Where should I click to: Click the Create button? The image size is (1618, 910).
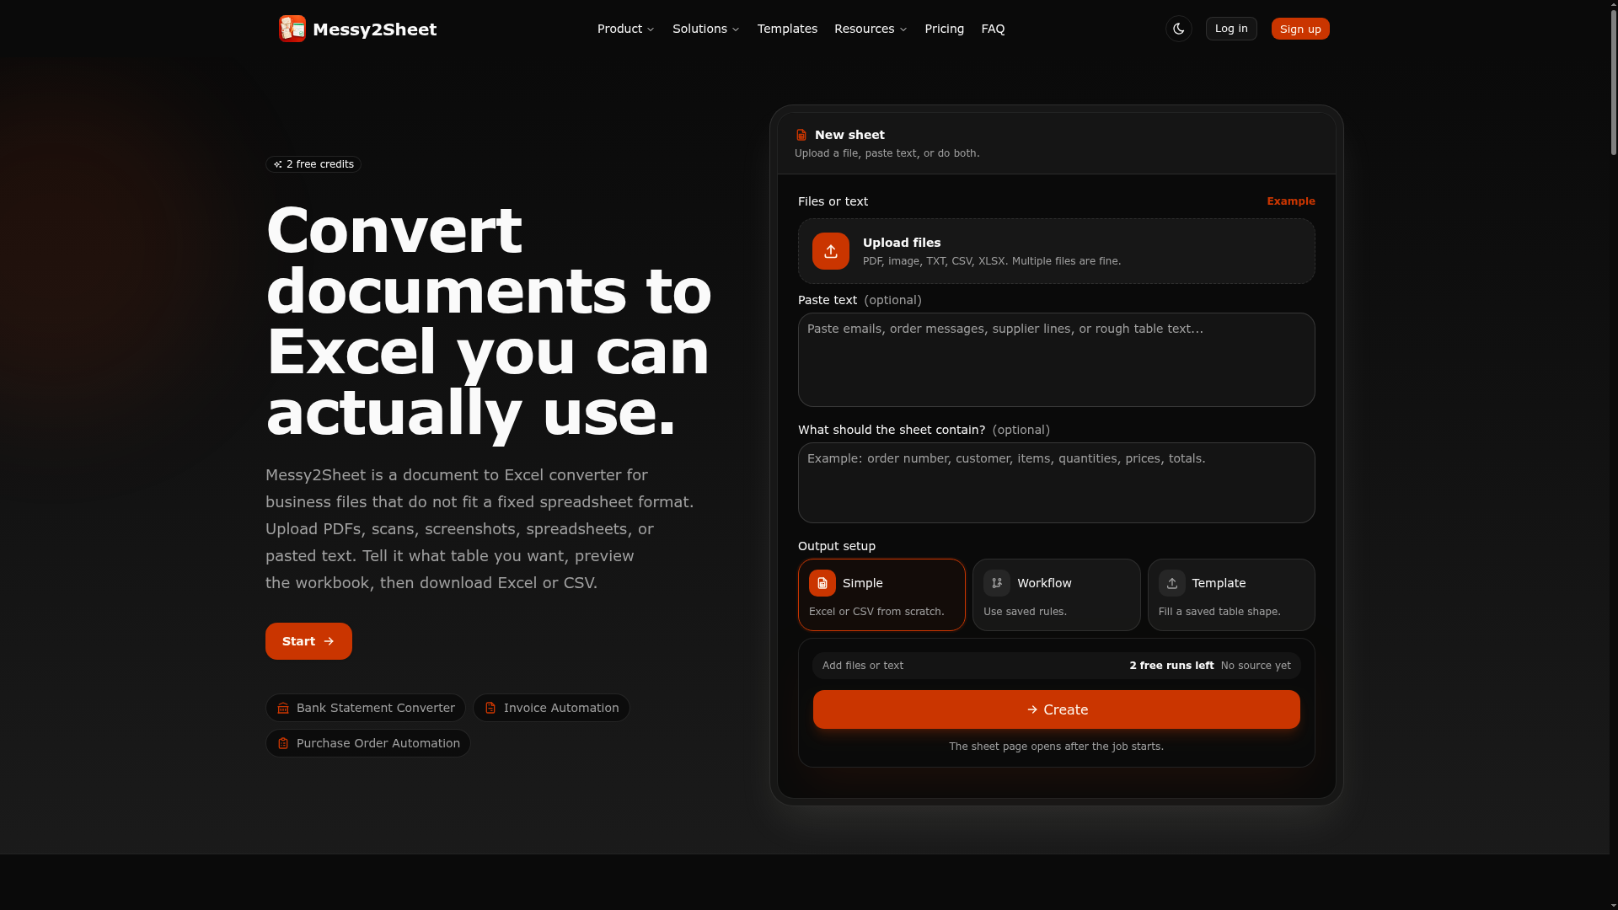[x=1057, y=709]
